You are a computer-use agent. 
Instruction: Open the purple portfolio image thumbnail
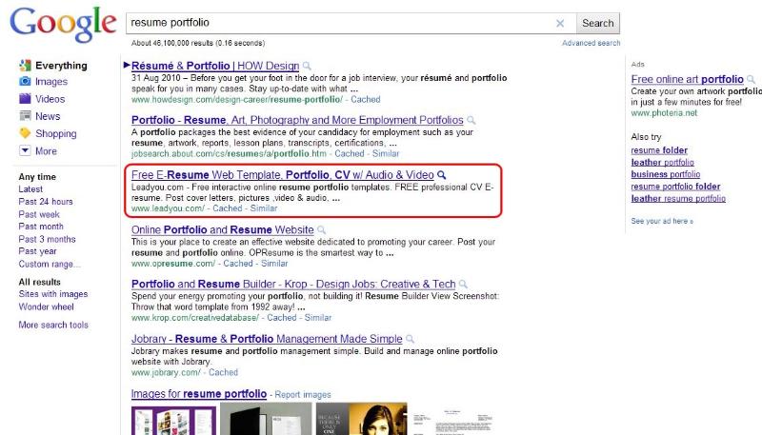[x=173, y=419]
